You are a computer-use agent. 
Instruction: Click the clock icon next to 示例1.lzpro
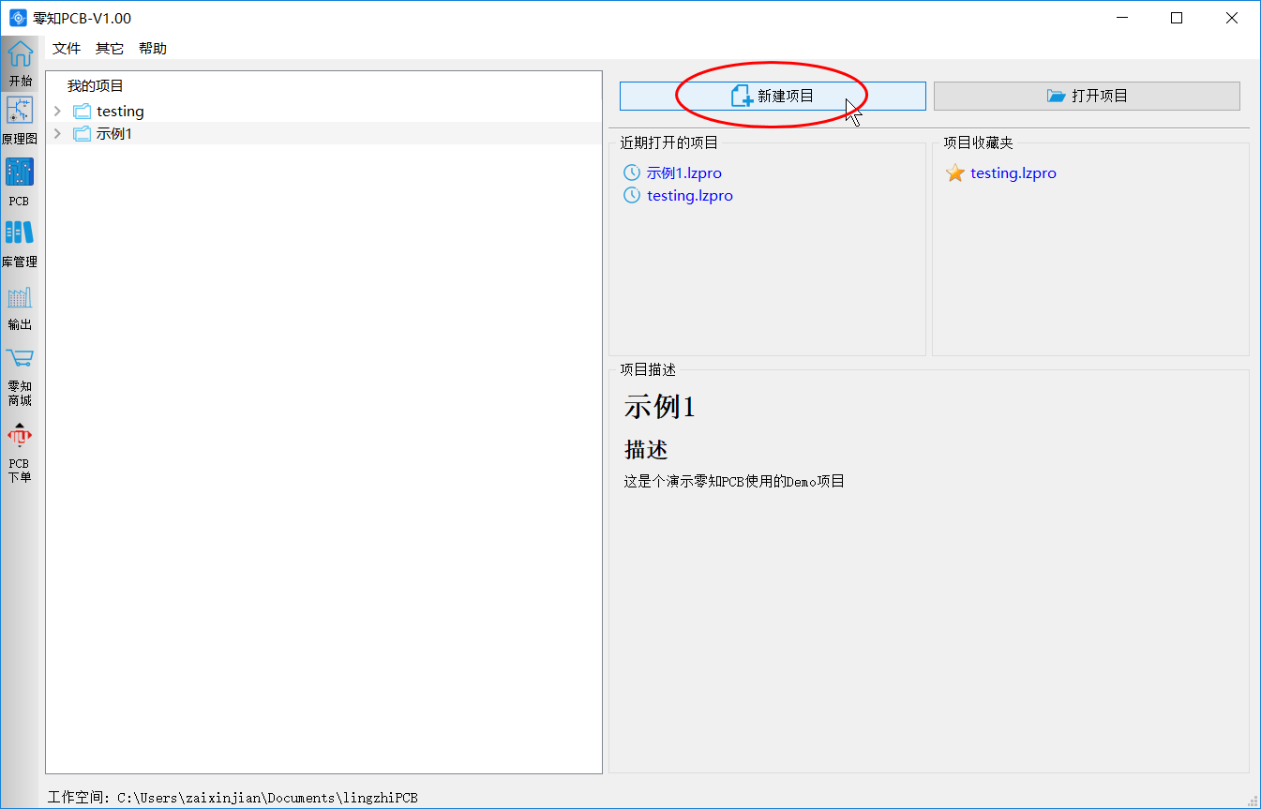coord(632,173)
